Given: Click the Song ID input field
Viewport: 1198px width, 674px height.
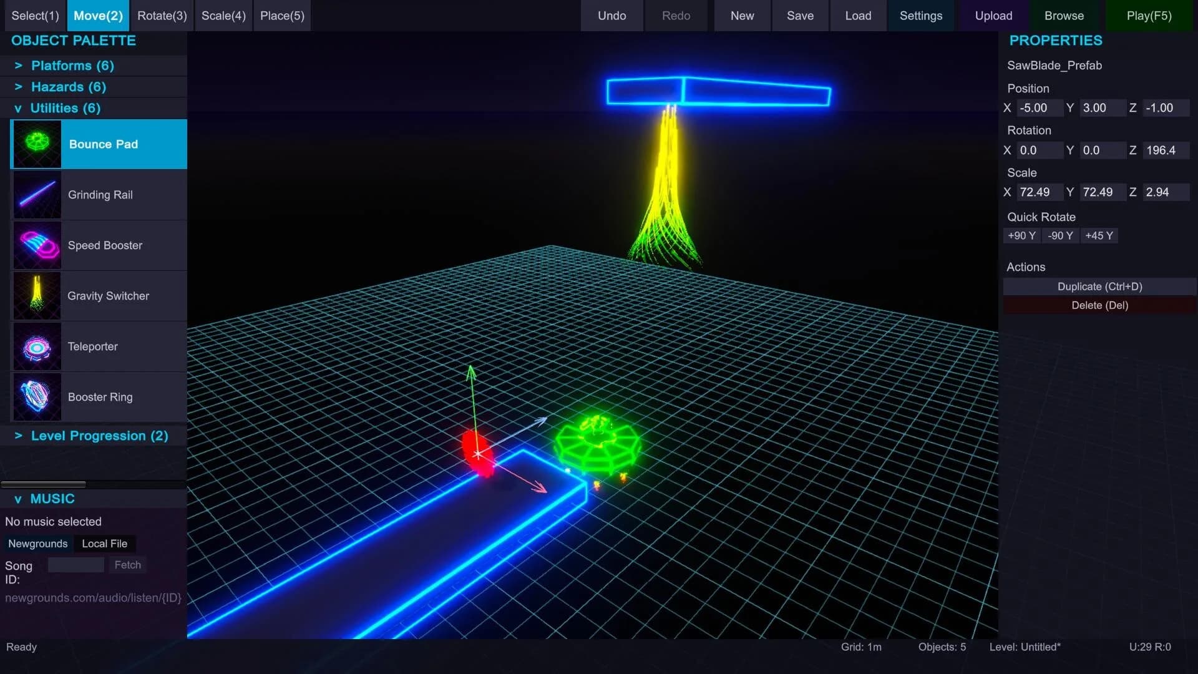Looking at the screenshot, I should coord(76,565).
